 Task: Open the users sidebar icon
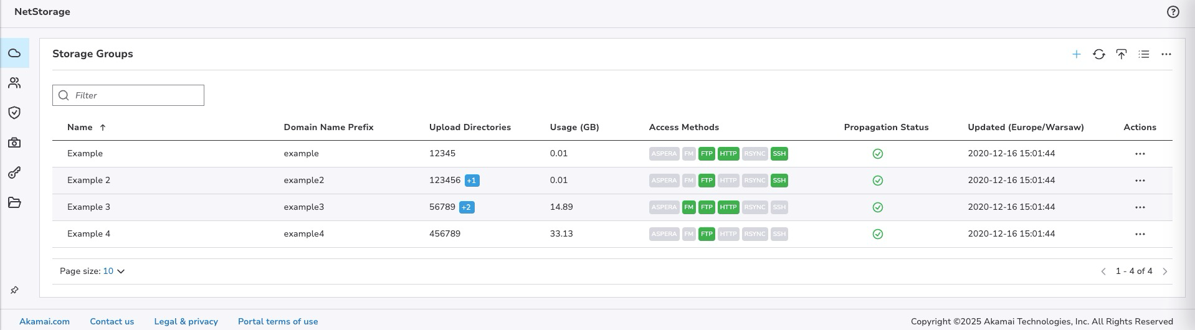pyautogui.click(x=14, y=83)
